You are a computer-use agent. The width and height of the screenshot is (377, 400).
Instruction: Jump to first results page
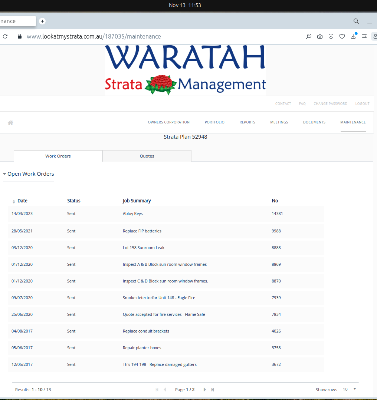[157, 390]
